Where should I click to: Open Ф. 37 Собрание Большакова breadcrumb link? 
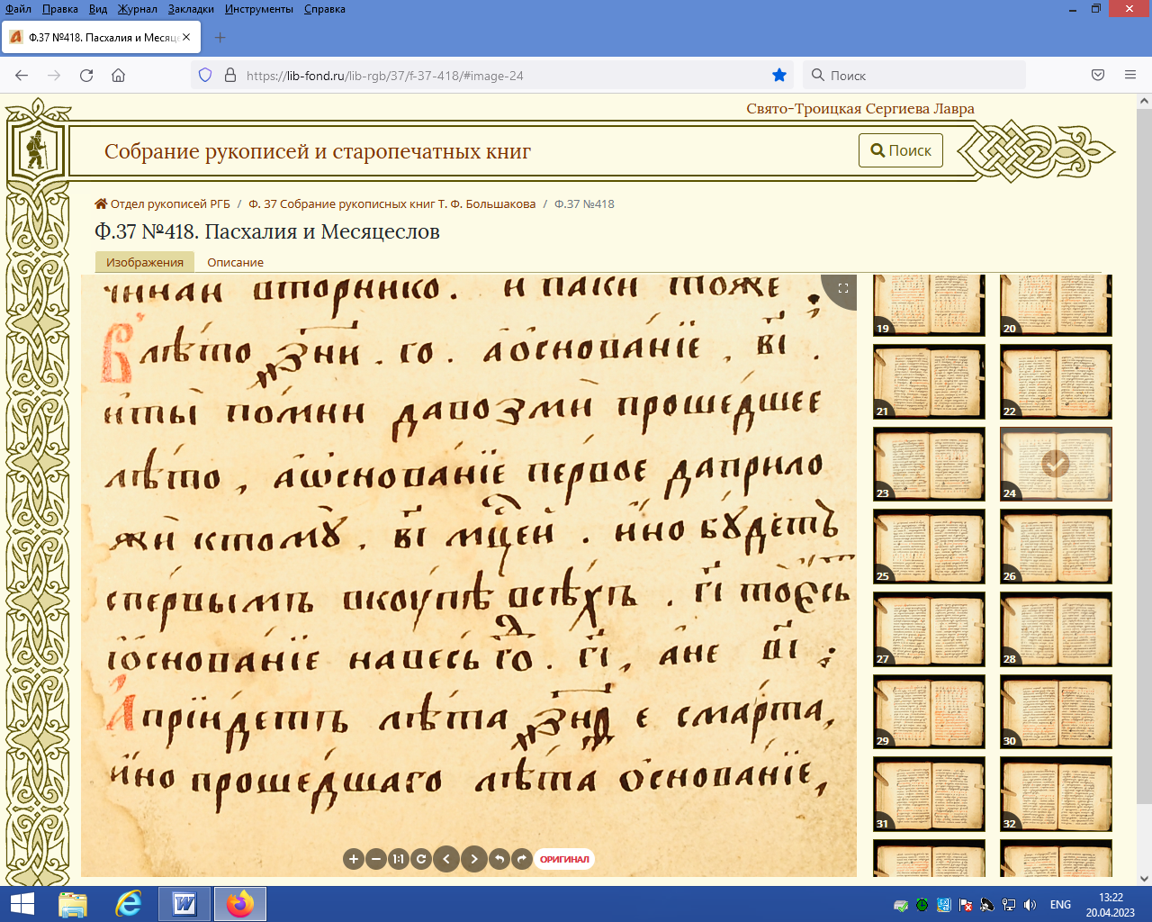[x=391, y=203]
